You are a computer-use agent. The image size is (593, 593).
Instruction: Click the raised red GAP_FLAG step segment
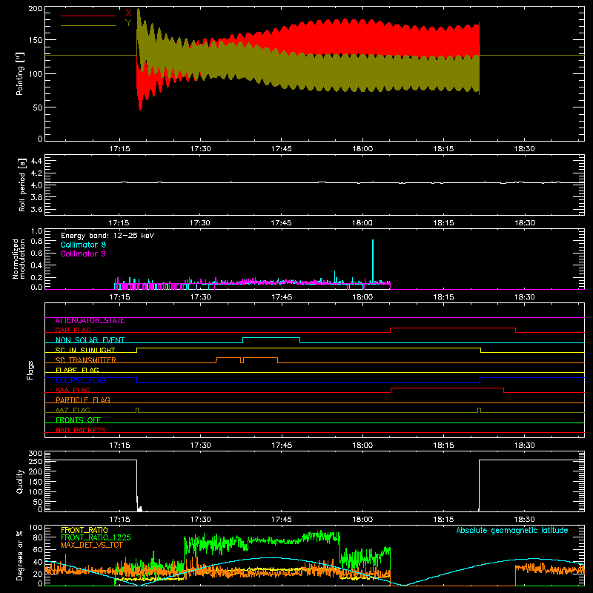point(453,328)
